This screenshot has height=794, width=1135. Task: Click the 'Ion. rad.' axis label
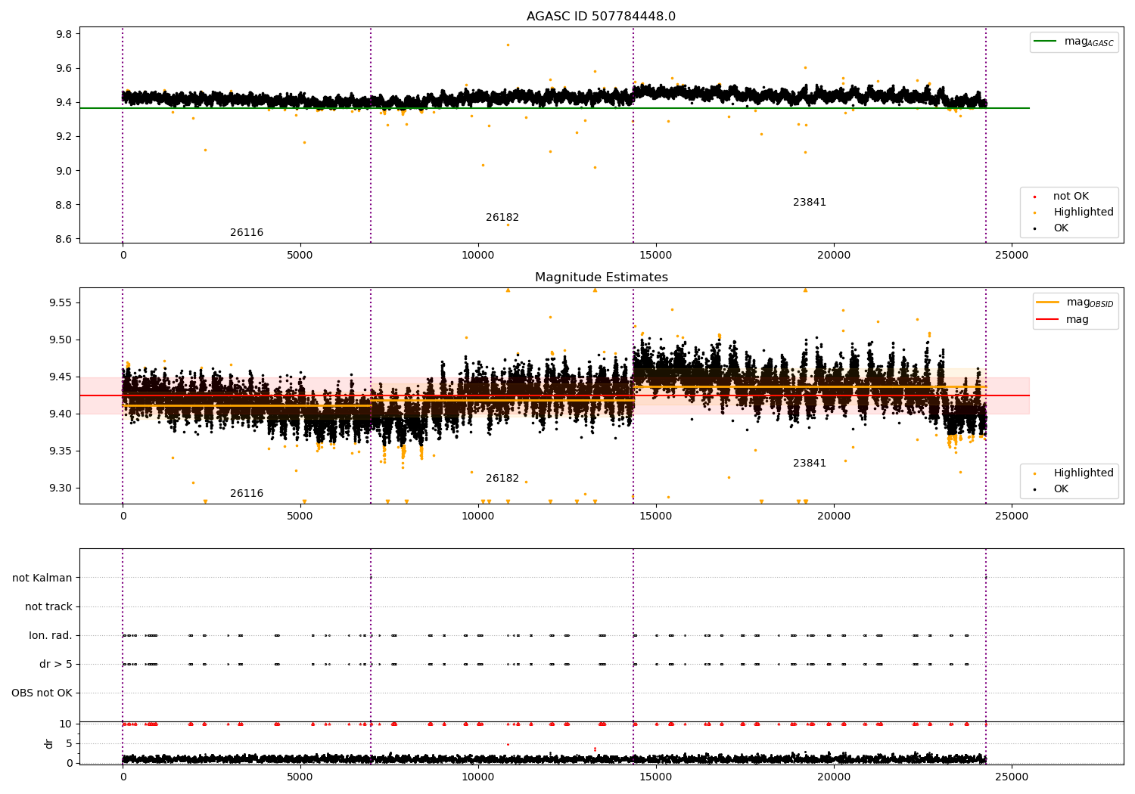coord(51,636)
